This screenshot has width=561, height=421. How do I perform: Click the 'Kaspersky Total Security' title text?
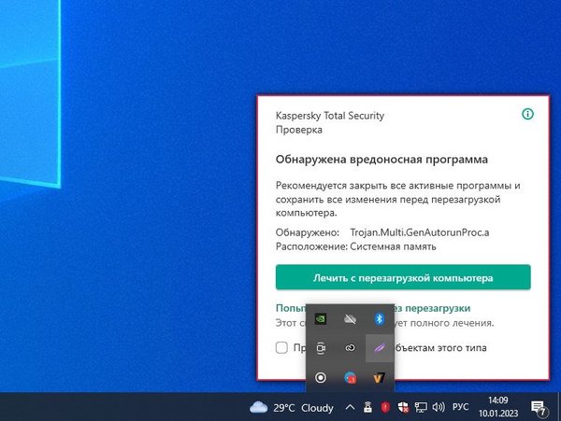coord(329,116)
